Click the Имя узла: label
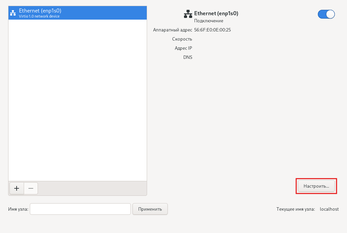The height and width of the screenshot is (233, 347). (x=18, y=209)
